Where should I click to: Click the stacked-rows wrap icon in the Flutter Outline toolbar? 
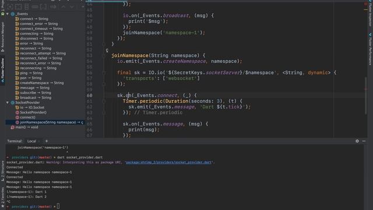pyautogui.click(x=27, y=7)
